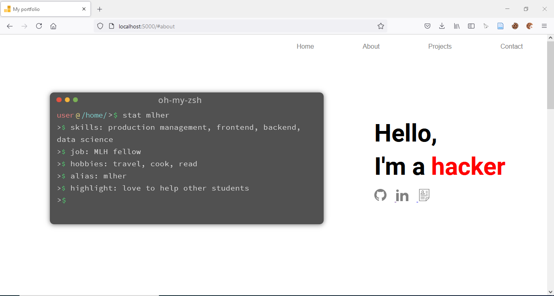Click the empty terminal prompt line
The width and height of the screenshot is (554, 296).
coord(62,200)
